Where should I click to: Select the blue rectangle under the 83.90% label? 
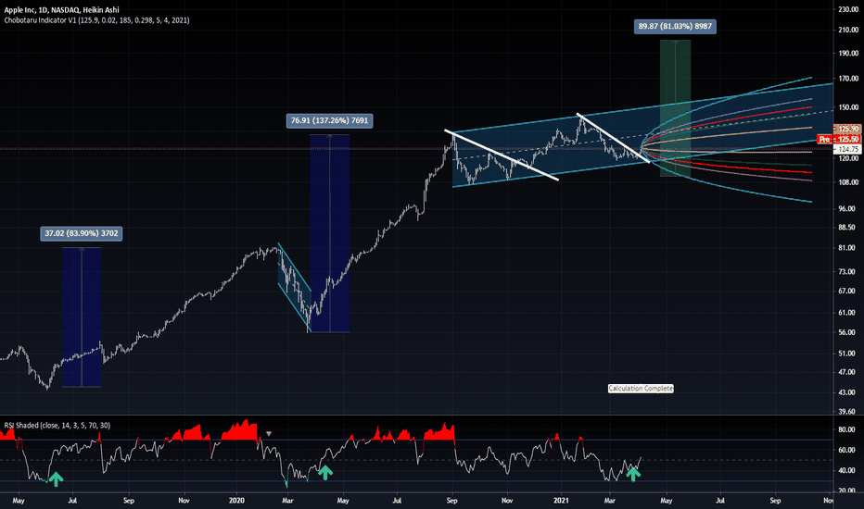pyautogui.click(x=82, y=317)
